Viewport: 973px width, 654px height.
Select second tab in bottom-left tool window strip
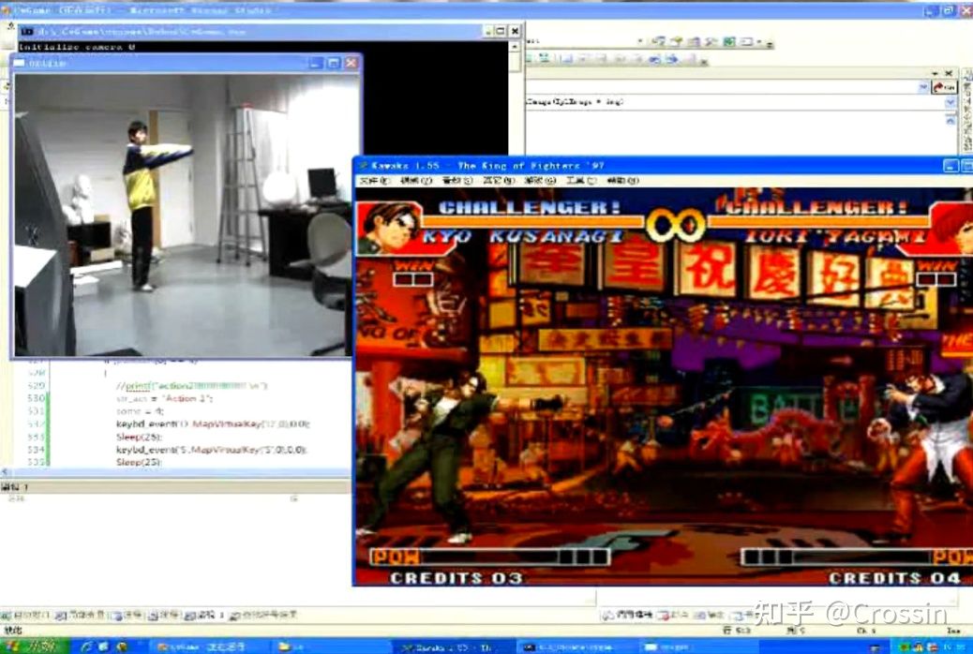[80, 616]
